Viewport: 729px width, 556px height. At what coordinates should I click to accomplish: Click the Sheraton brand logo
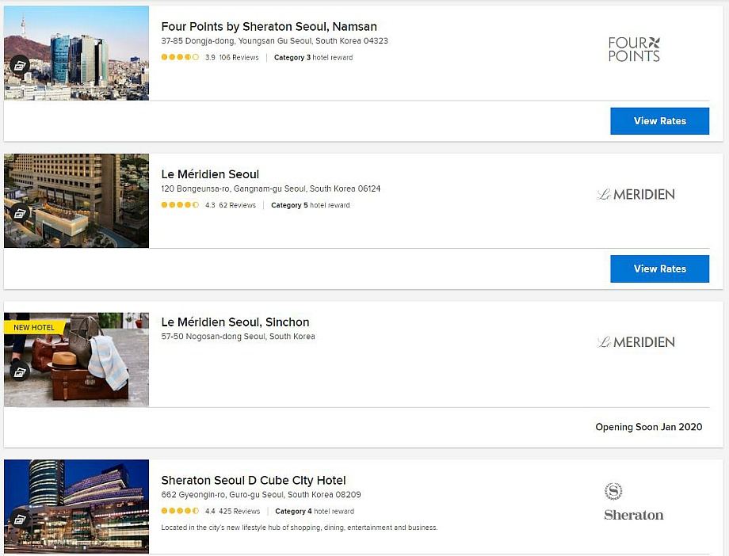pos(634,502)
